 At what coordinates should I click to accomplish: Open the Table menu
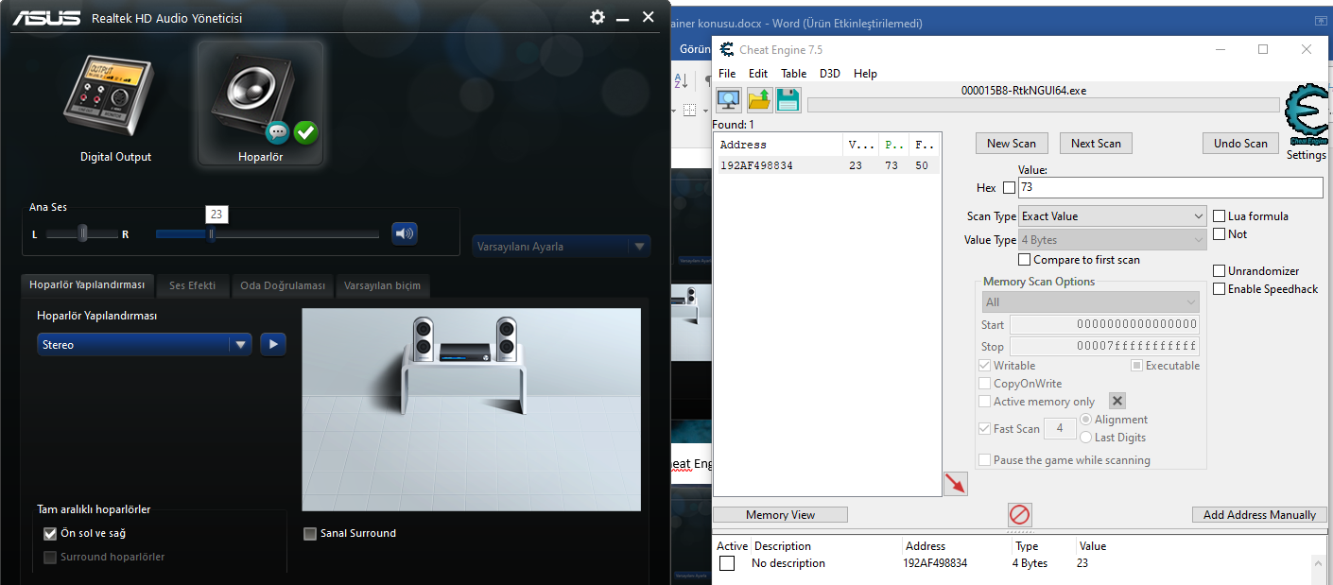tap(794, 74)
